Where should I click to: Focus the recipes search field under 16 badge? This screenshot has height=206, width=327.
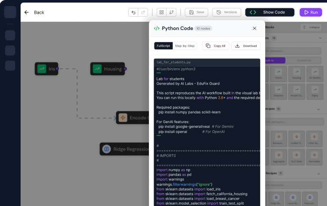pos(294,122)
